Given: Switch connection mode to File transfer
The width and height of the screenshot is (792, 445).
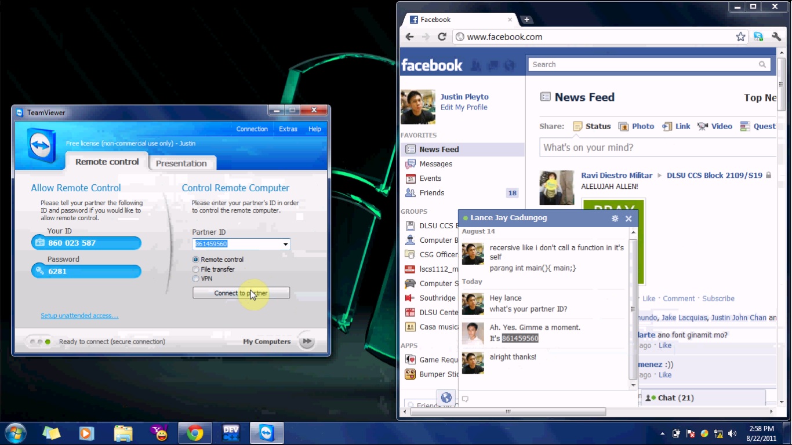Looking at the screenshot, I should pos(195,269).
